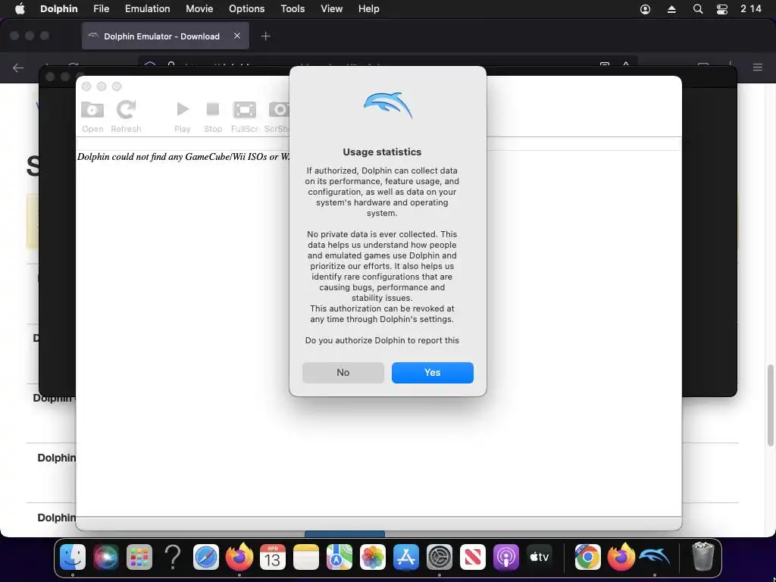Open Maps from the dock
This screenshot has height=582, width=776.
(x=339, y=557)
